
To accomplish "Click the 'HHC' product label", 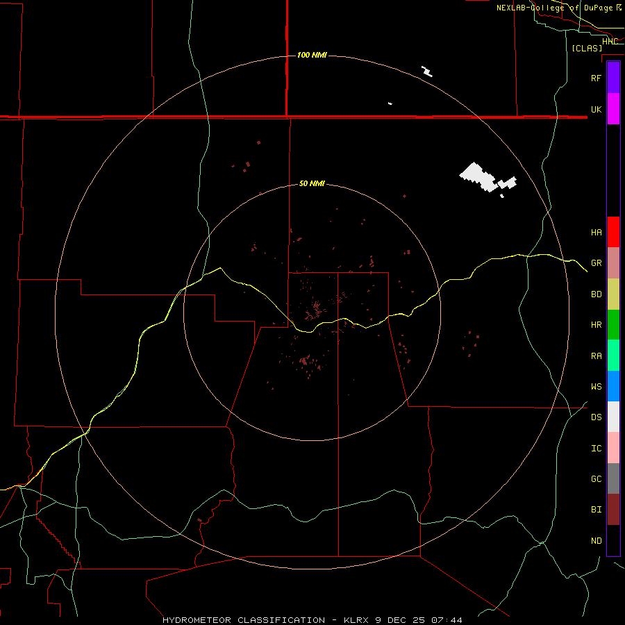I will click(610, 42).
